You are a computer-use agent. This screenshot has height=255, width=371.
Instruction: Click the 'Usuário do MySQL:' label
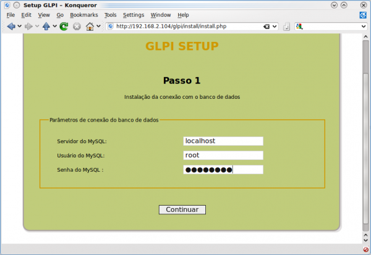(x=80, y=156)
